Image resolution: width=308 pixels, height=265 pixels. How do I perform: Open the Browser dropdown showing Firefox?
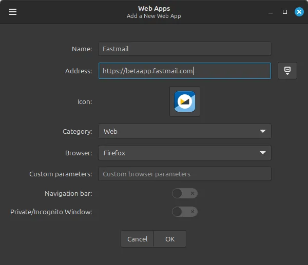click(x=185, y=153)
